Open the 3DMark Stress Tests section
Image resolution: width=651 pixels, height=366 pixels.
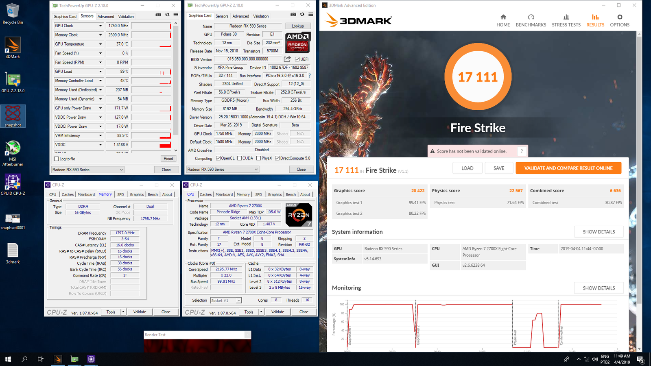[566, 20]
